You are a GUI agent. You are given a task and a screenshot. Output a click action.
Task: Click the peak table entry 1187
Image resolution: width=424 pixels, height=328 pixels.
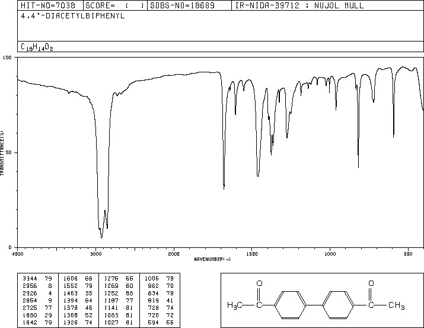pos(111,300)
